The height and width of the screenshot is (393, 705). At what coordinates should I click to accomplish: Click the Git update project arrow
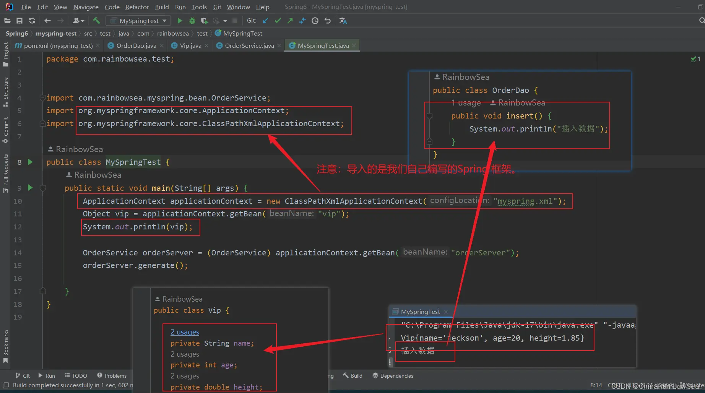(266, 21)
